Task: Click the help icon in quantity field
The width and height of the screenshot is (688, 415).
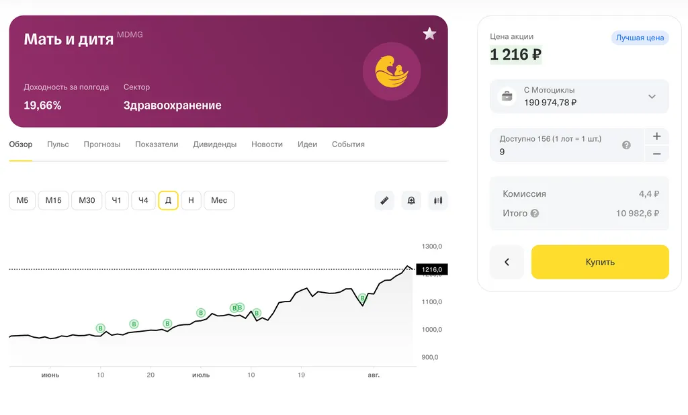Action: tap(626, 145)
